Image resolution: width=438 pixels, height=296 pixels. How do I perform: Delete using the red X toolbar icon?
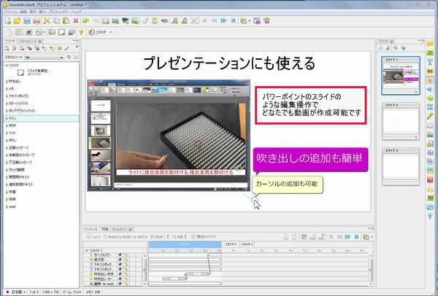pyautogui.click(x=76, y=21)
